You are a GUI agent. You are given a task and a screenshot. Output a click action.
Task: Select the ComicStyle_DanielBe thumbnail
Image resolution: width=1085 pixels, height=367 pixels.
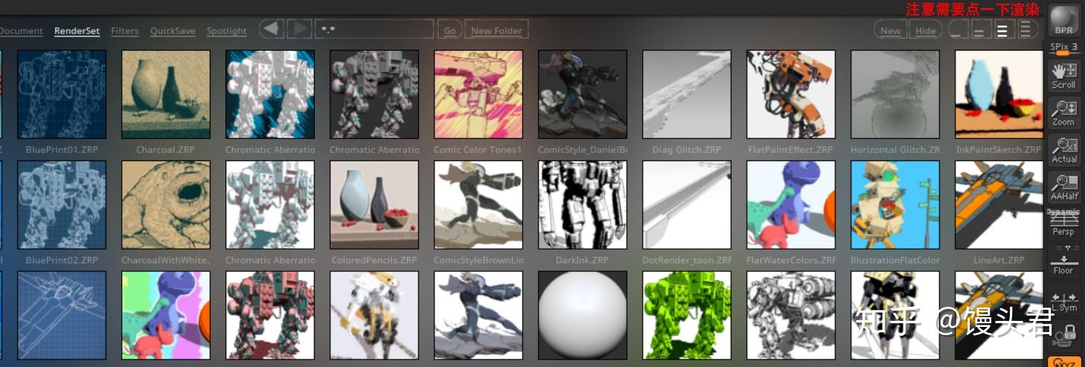coord(583,94)
